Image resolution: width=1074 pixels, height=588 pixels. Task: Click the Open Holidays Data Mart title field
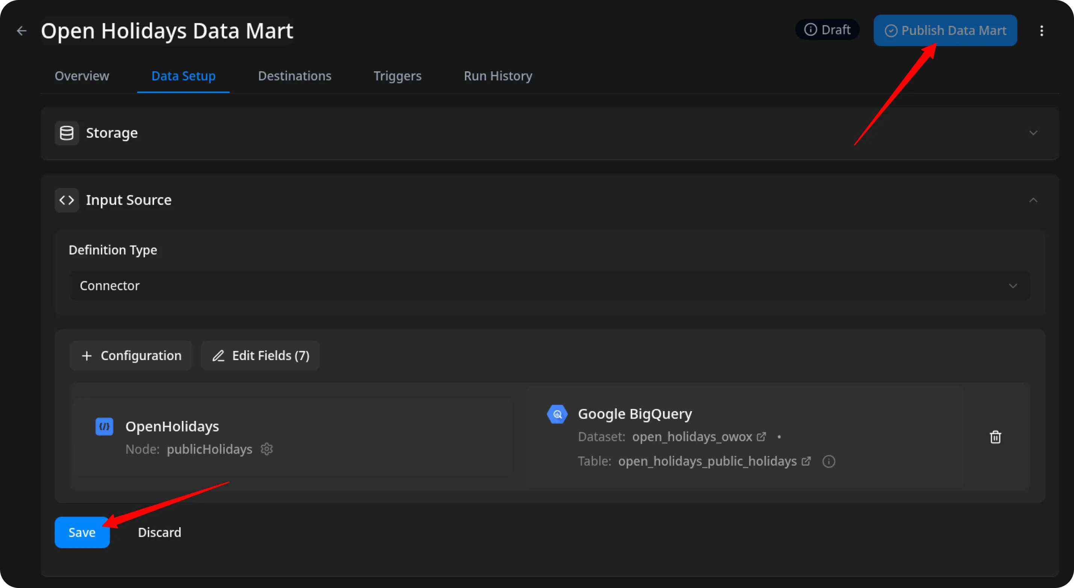click(167, 31)
